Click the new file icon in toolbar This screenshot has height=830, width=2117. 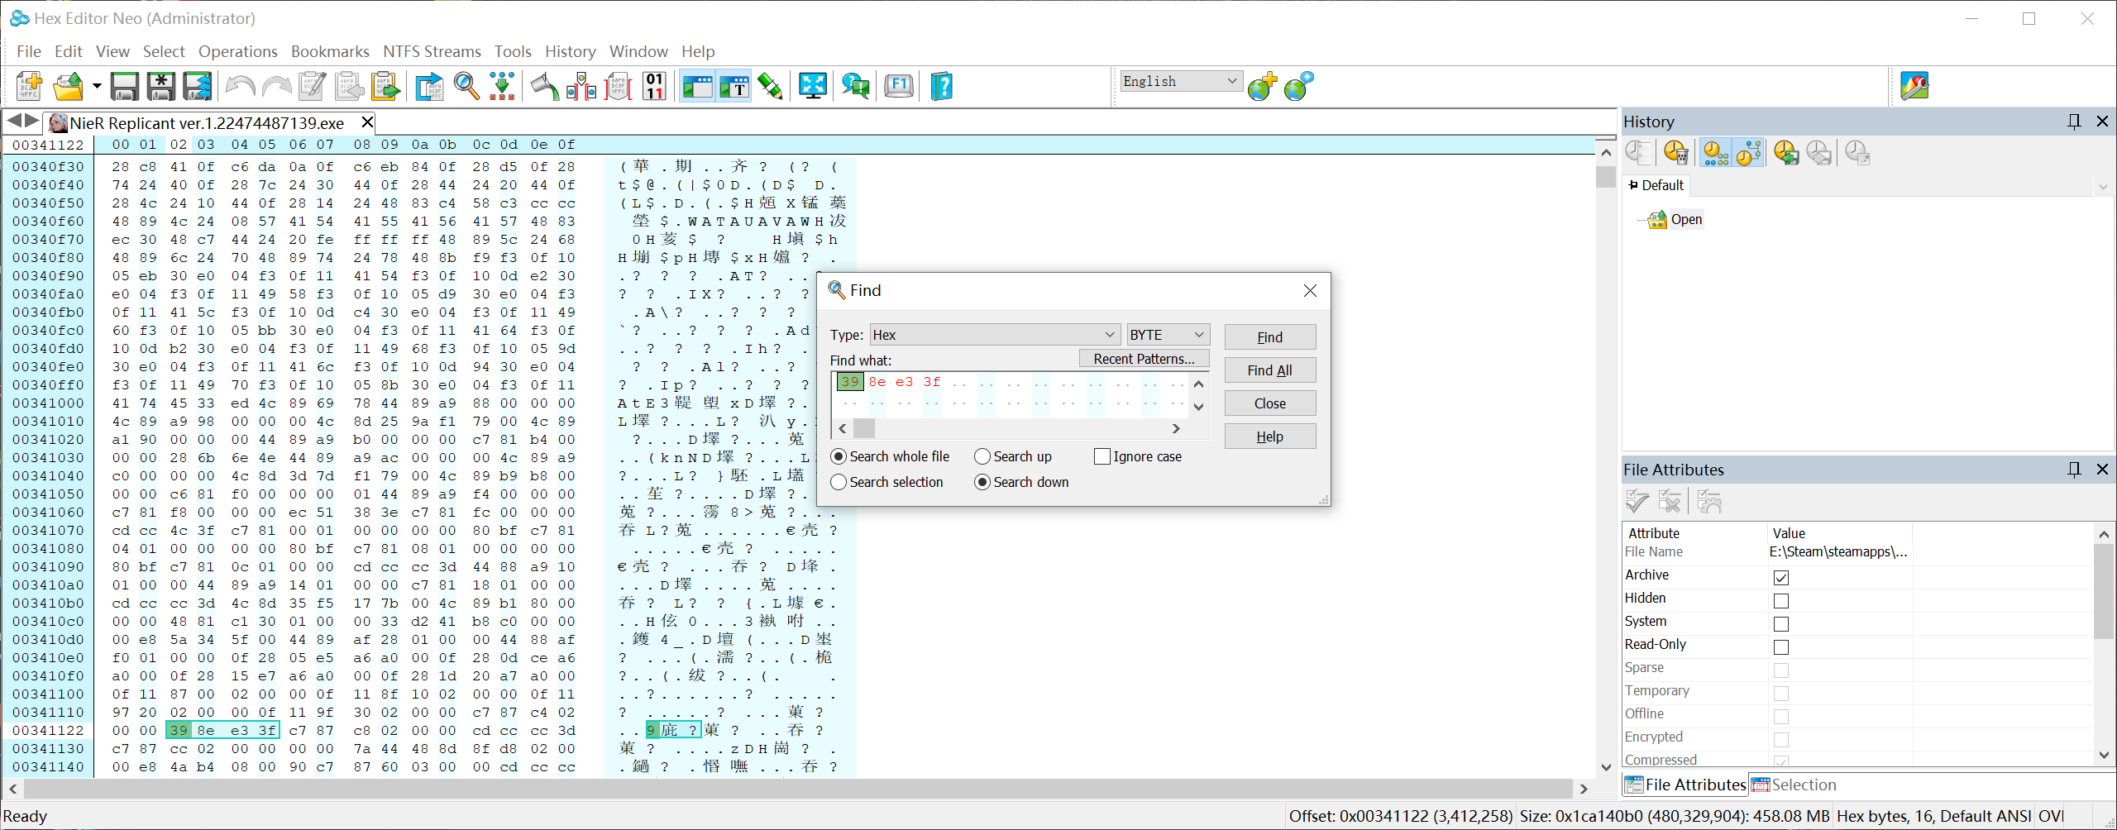pyautogui.click(x=30, y=86)
